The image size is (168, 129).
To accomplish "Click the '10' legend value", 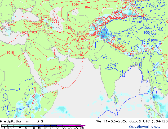I will tap(33, 128).
